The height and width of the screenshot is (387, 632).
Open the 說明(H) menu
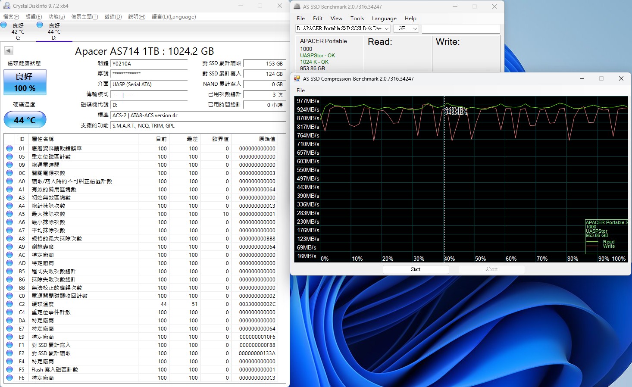click(x=137, y=17)
